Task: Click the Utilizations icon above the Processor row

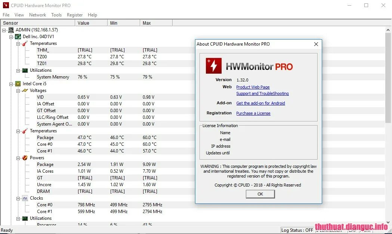Action: pos(25,219)
